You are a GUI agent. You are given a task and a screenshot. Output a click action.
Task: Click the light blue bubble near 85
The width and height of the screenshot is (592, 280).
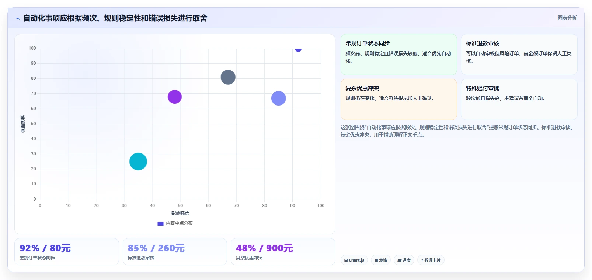[x=279, y=98]
